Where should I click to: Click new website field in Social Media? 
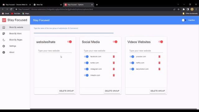click(100, 51)
